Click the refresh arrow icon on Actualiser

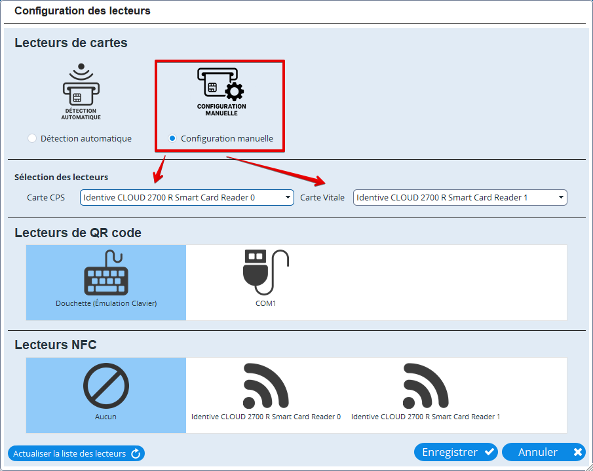click(x=136, y=453)
